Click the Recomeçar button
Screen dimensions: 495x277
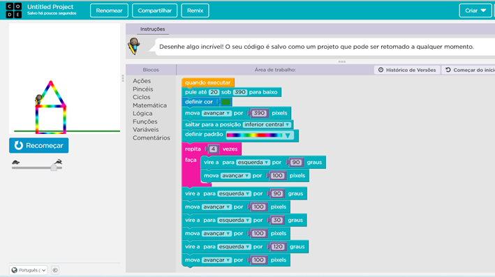click(x=39, y=145)
